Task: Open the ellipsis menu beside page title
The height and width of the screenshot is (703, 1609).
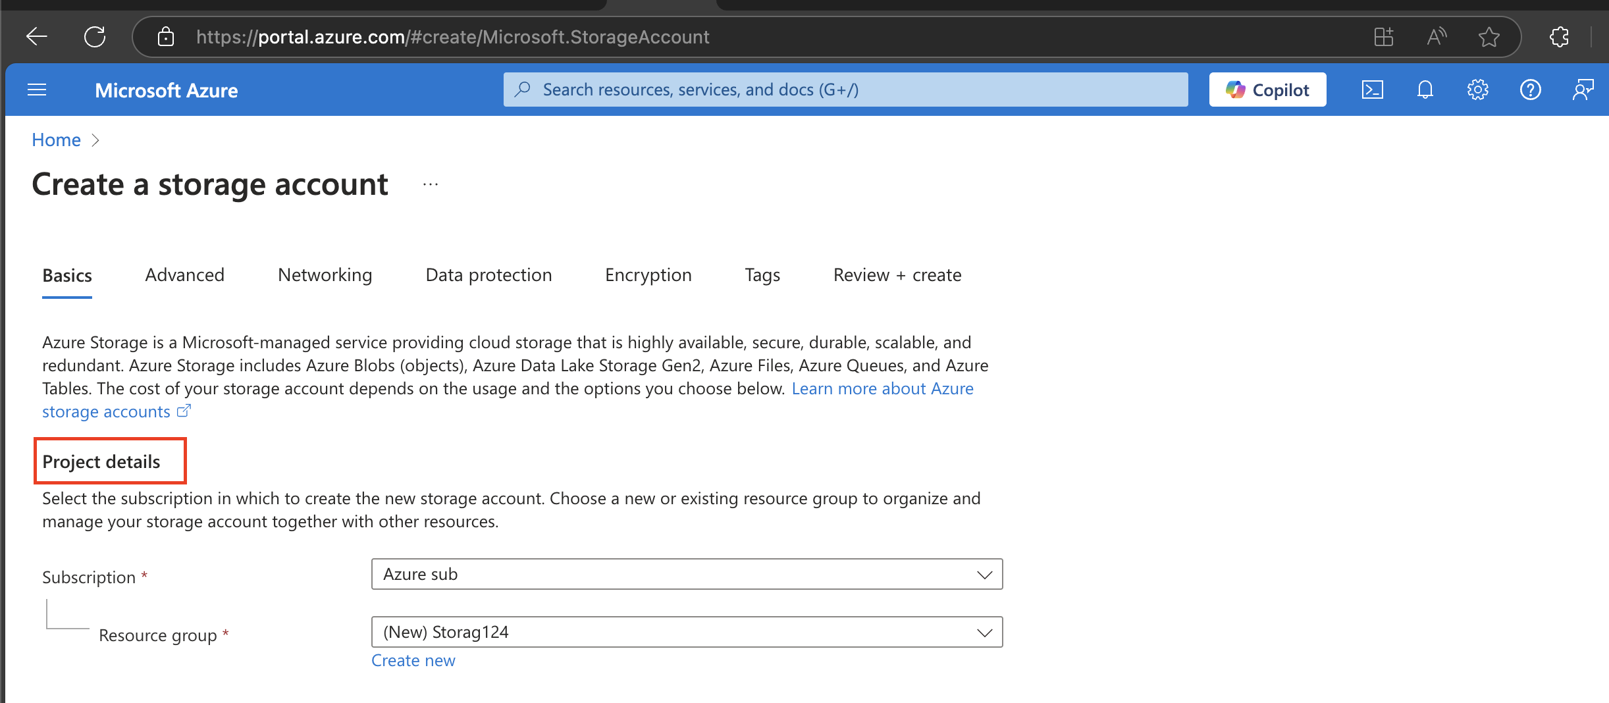Action: (x=431, y=185)
